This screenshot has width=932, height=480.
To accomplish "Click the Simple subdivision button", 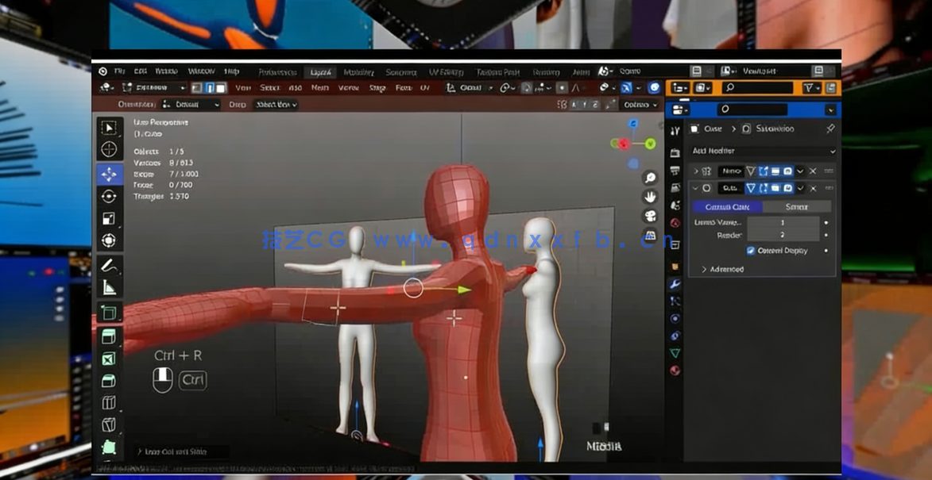I will (x=796, y=207).
